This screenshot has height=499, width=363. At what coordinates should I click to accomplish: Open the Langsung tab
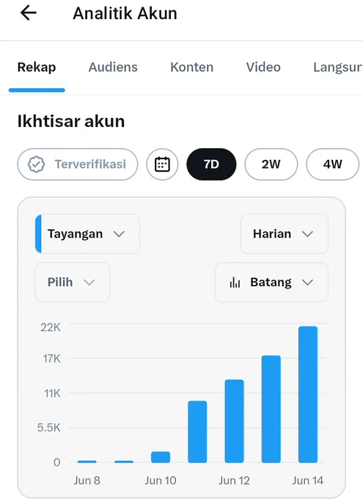coord(337,68)
